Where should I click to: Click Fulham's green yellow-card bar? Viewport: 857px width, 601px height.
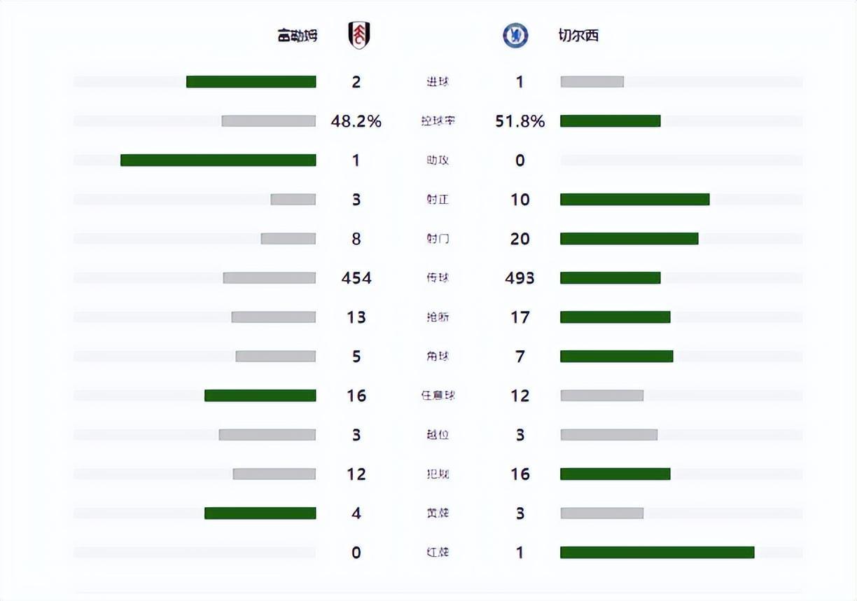coord(260,513)
